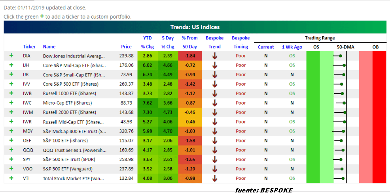Viewport: 390px width, 196px height.
Task: Sort by Price column header
Action: [x=126, y=47]
